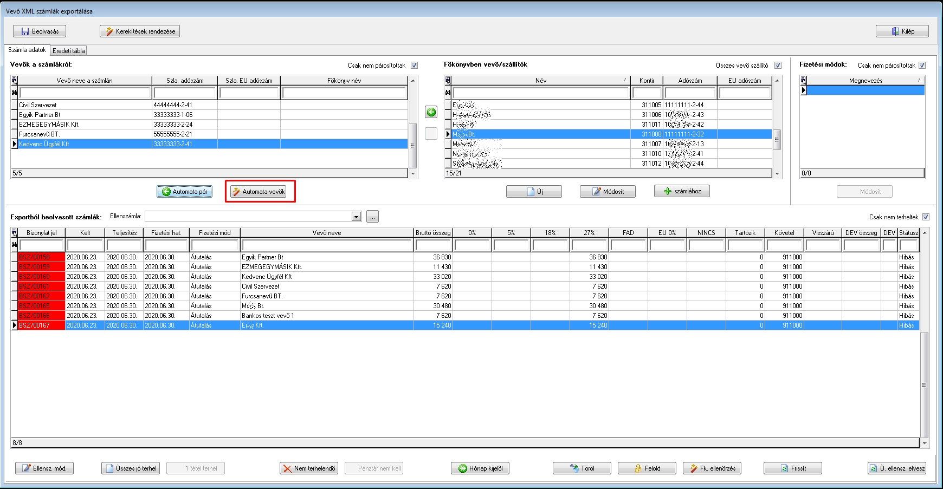Click the Felold unlock button
This screenshot has width=943, height=489.
(x=647, y=468)
